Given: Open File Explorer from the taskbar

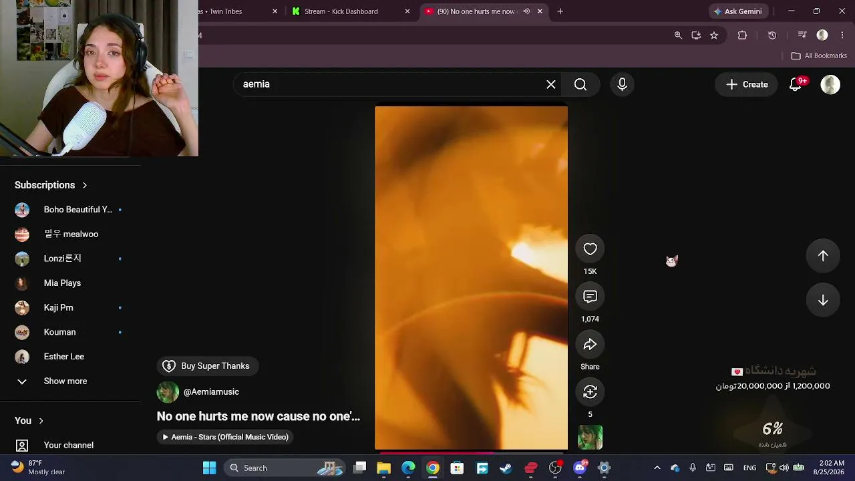Looking at the screenshot, I should [x=383, y=468].
